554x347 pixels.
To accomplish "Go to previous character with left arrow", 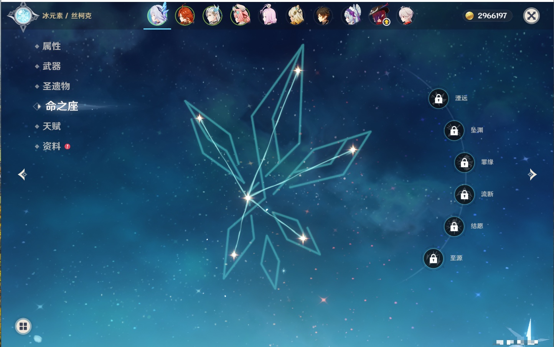I will click(x=22, y=174).
